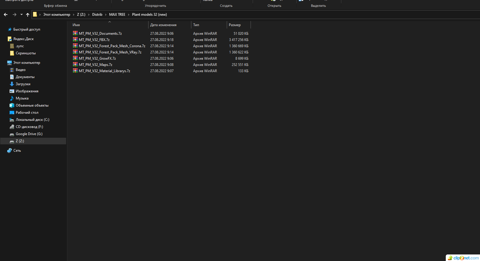The height and width of the screenshot is (261, 480).
Task: Click 'Архив WinRAR' type of GrowFX.7z row
Action: [205, 58]
